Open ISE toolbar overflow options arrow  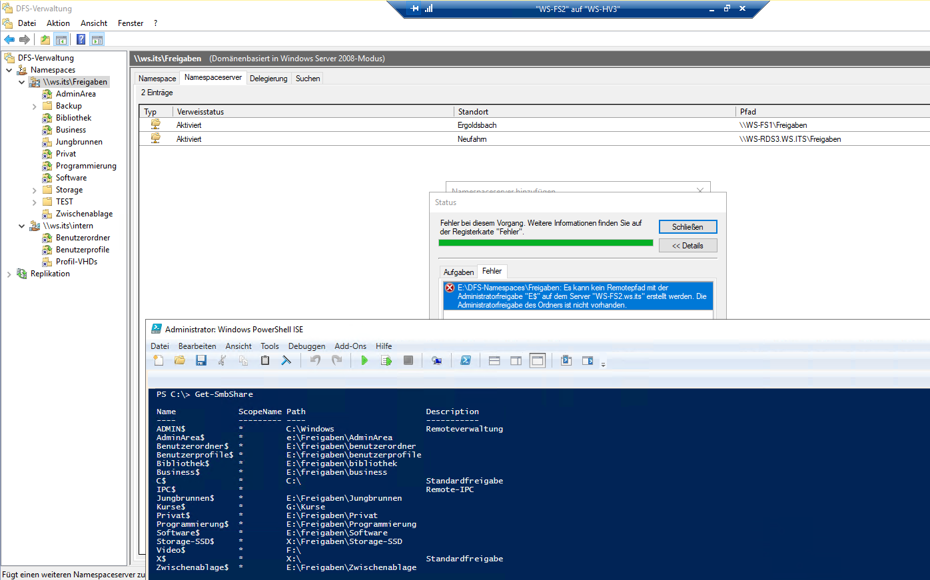(603, 364)
